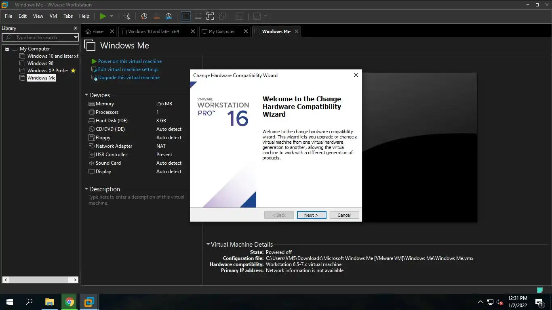Screen dimensions: 552x310
Task: Collapse Virtual Machine Details section
Action: click(x=208, y=244)
